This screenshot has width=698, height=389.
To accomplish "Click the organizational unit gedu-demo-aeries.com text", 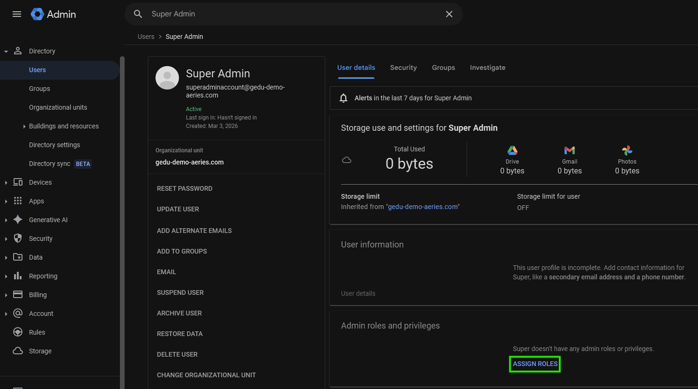I will [190, 162].
